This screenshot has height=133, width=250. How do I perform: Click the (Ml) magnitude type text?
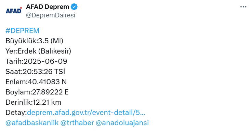(x=57, y=41)
